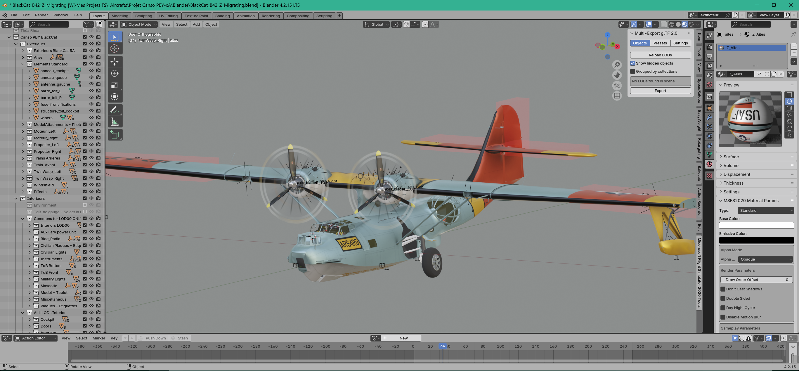Select the 3D Cursor tool
The height and width of the screenshot is (371, 799).
tap(115, 48)
